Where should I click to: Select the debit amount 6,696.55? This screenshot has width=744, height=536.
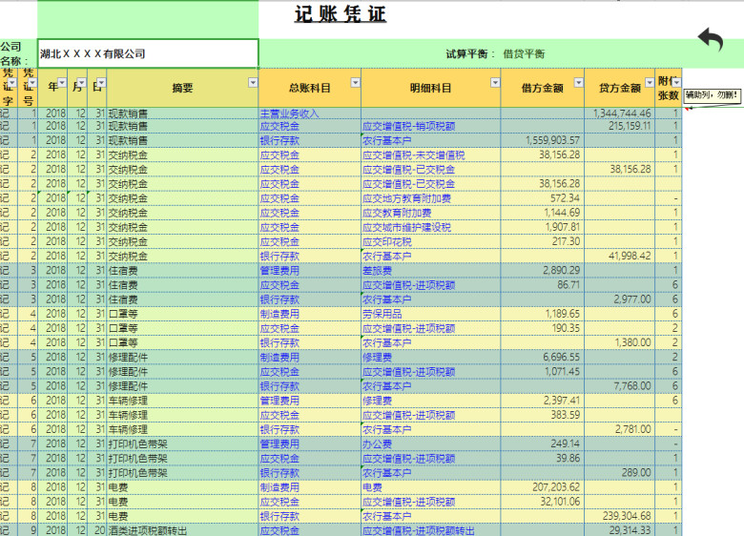543,358
